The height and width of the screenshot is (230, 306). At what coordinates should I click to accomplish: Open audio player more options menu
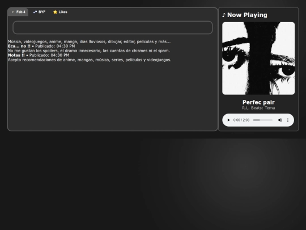[288, 120]
